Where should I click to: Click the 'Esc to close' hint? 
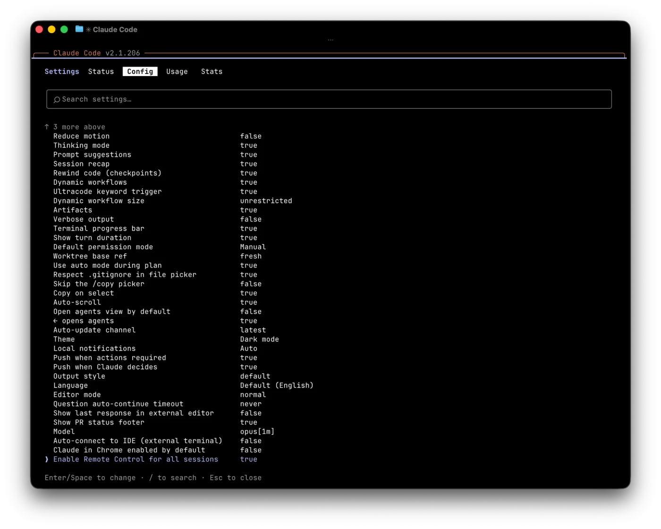click(x=236, y=478)
